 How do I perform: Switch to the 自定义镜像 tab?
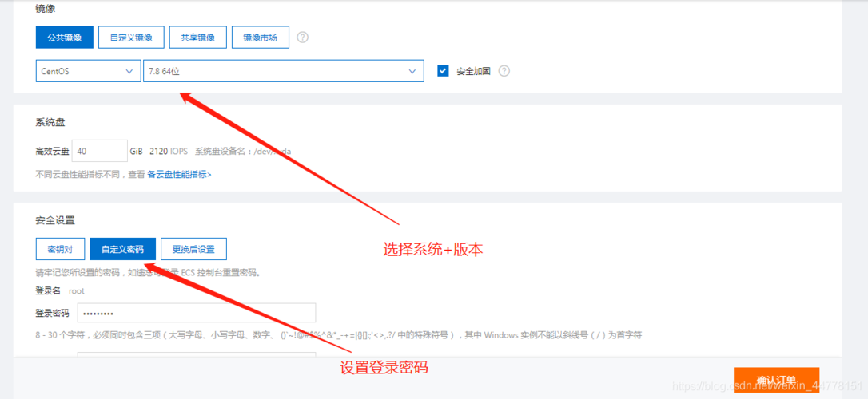131,38
